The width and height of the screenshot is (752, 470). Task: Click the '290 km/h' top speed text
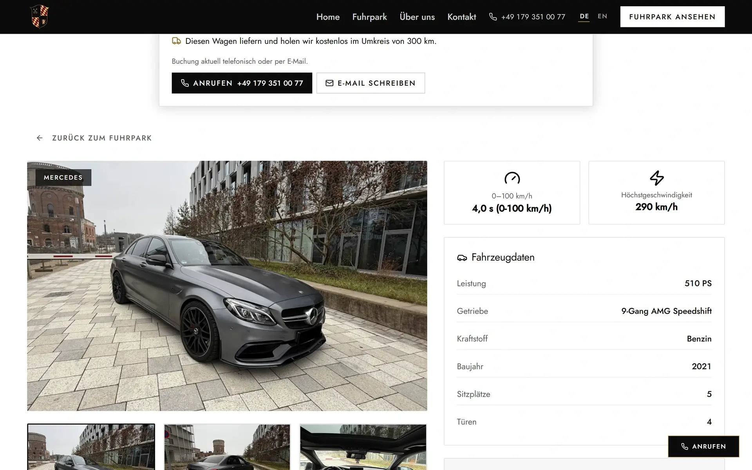pyautogui.click(x=656, y=207)
